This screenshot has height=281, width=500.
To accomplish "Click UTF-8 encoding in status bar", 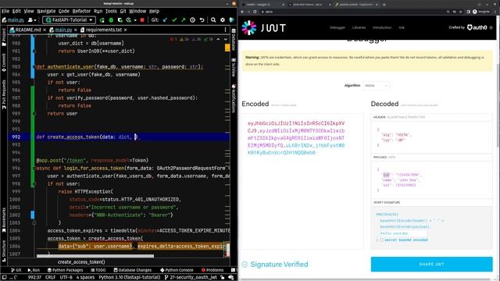I will point(66,278).
